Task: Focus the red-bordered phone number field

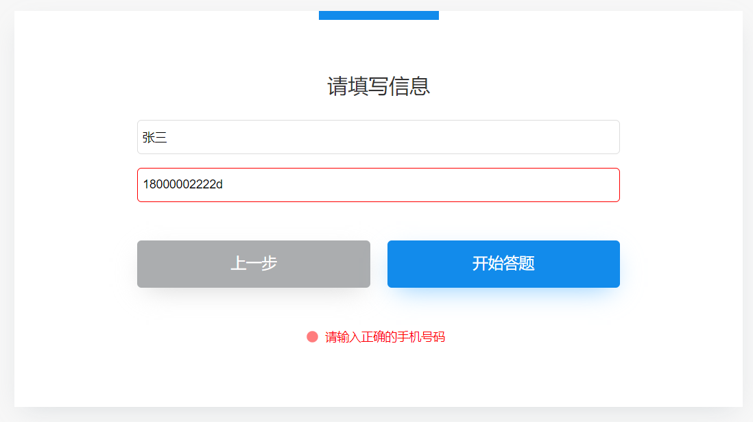Action: click(x=379, y=185)
